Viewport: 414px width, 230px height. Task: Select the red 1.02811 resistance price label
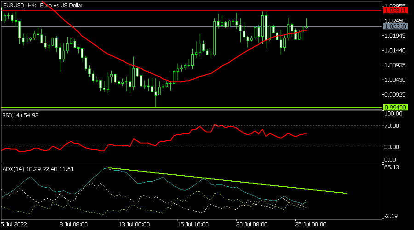pyautogui.click(x=395, y=11)
